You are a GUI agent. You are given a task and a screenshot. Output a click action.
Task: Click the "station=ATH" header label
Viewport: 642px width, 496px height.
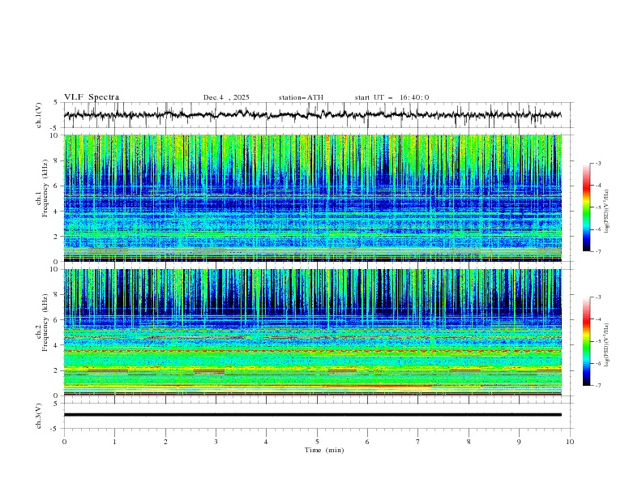click(x=301, y=97)
